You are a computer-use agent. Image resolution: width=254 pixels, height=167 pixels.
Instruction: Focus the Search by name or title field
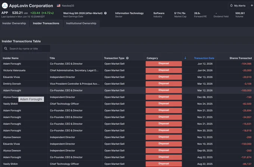(26, 49)
